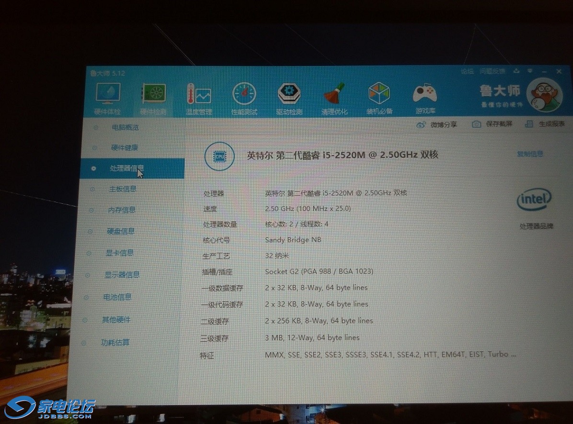Image resolution: width=573 pixels, height=424 pixels.
Task: Select 主板信息 in the sidebar
Action: (x=123, y=189)
